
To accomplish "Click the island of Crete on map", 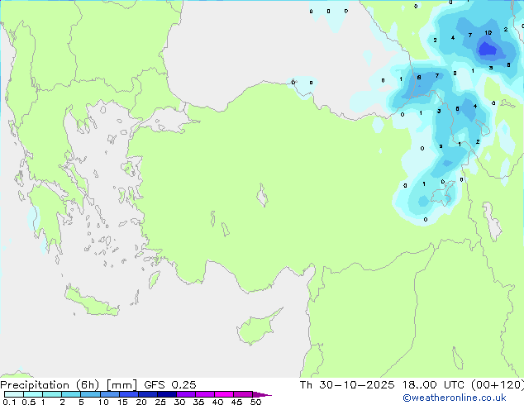I will click(x=92, y=303).
